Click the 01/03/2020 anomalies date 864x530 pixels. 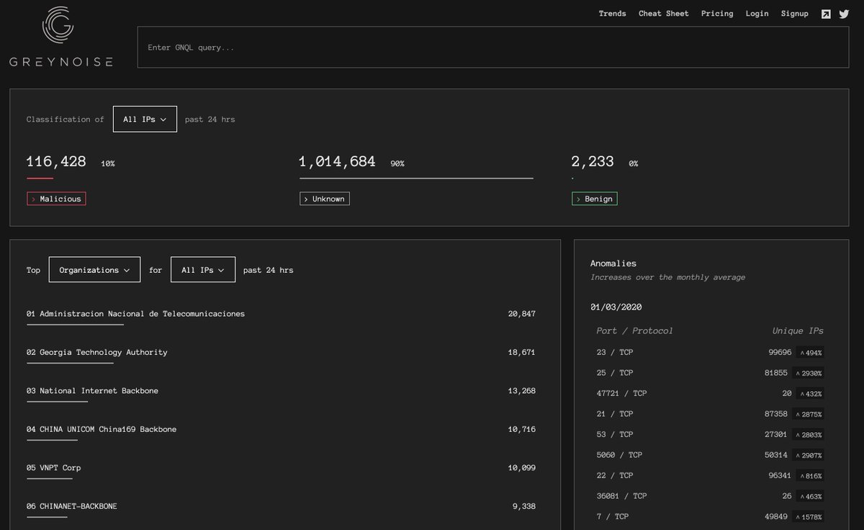coord(616,307)
